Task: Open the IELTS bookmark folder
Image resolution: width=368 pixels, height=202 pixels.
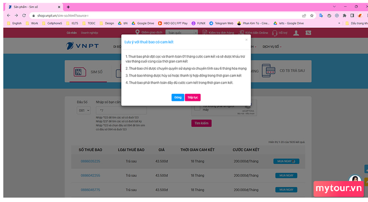Action: 73,23
